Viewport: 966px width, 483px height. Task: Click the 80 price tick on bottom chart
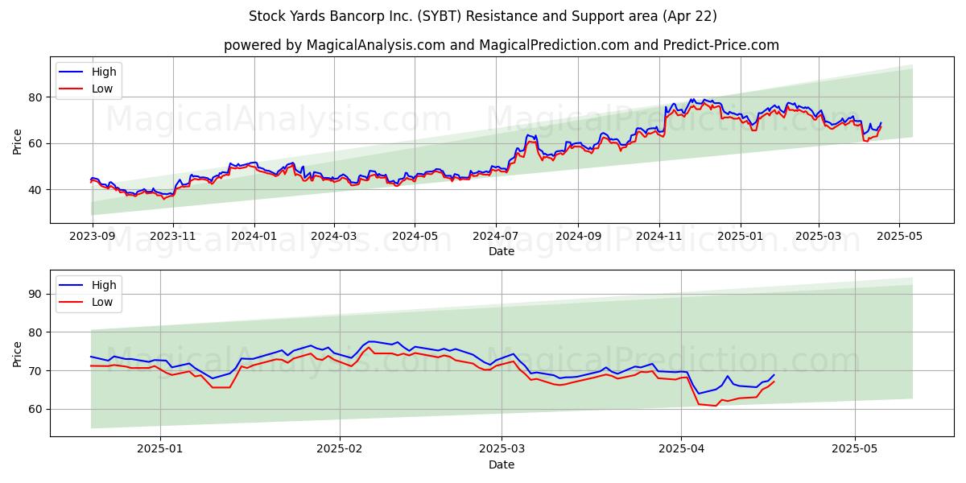click(x=37, y=332)
